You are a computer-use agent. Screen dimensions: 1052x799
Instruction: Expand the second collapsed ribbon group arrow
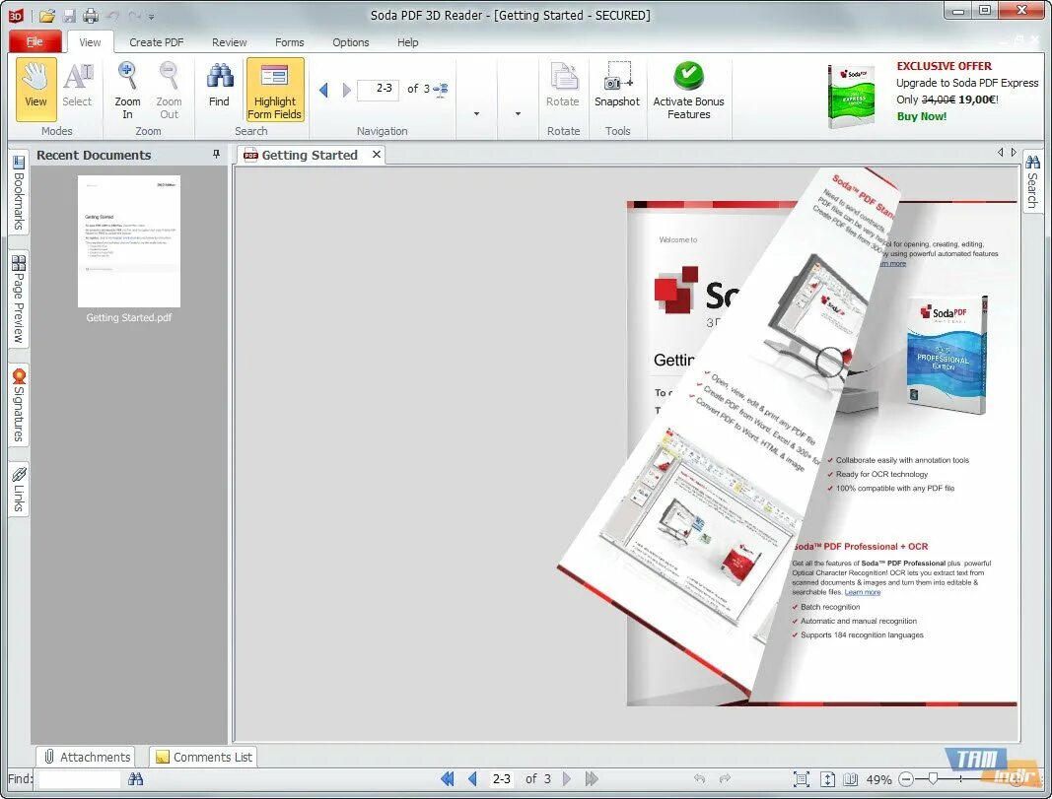518,114
